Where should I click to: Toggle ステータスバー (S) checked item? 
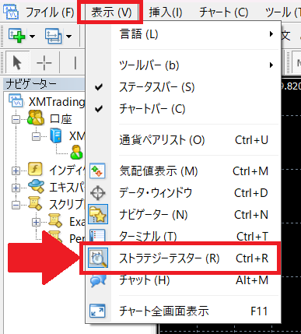pyautogui.click(x=183, y=87)
